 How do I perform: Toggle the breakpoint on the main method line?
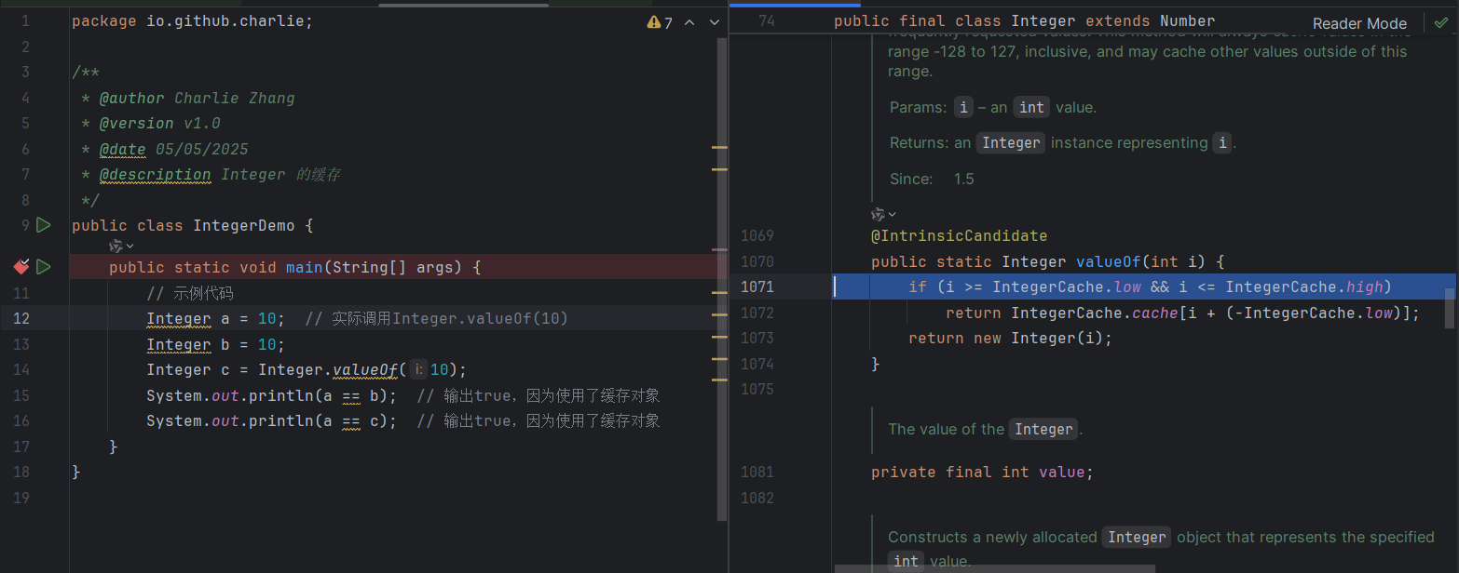tap(20, 268)
